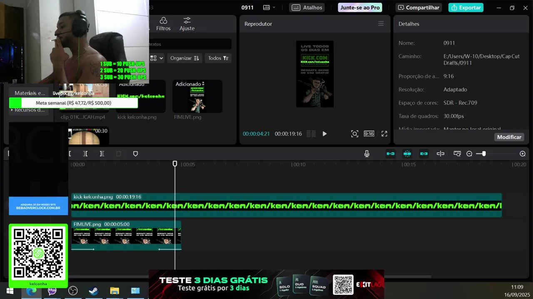
Task: Play the preview in Reprodutor
Action: (325, 134)
